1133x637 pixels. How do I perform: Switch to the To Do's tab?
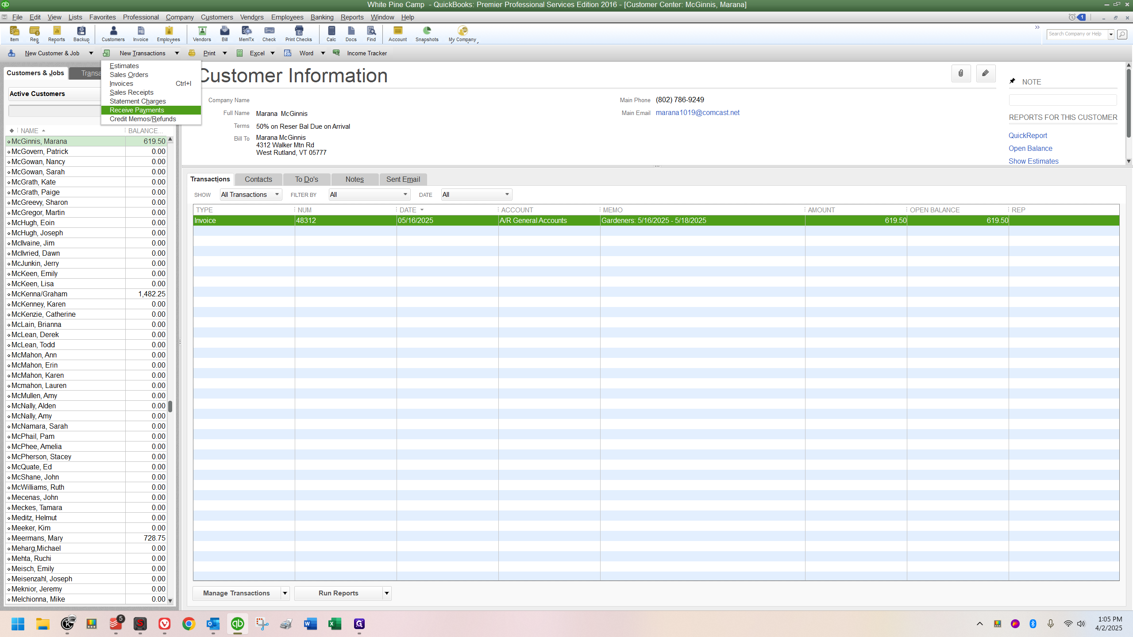coord(307,179)
